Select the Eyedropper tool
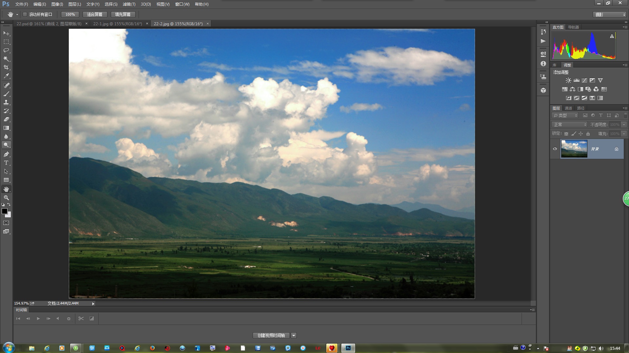 (6, 76)
